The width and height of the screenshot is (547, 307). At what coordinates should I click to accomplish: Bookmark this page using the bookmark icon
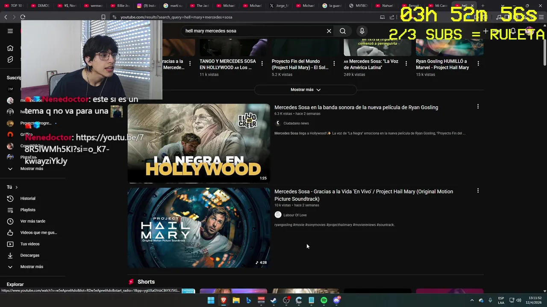coord(103,17)
